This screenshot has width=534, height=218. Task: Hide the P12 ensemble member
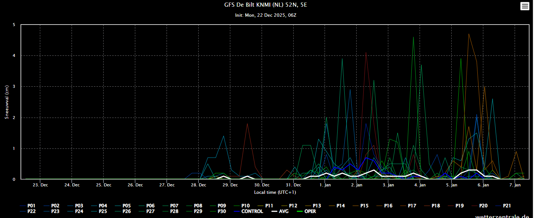click(290, 206)
